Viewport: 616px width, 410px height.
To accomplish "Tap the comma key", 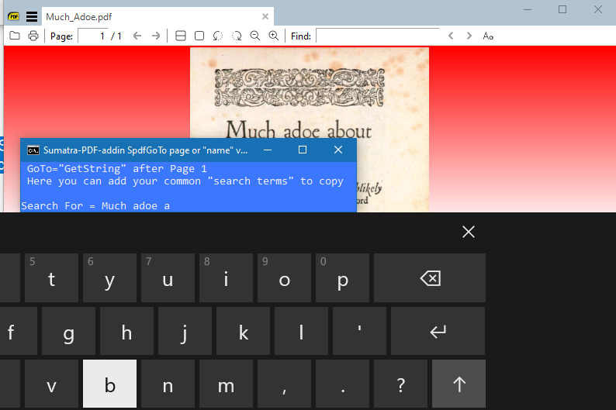I will tap(284, 384).
